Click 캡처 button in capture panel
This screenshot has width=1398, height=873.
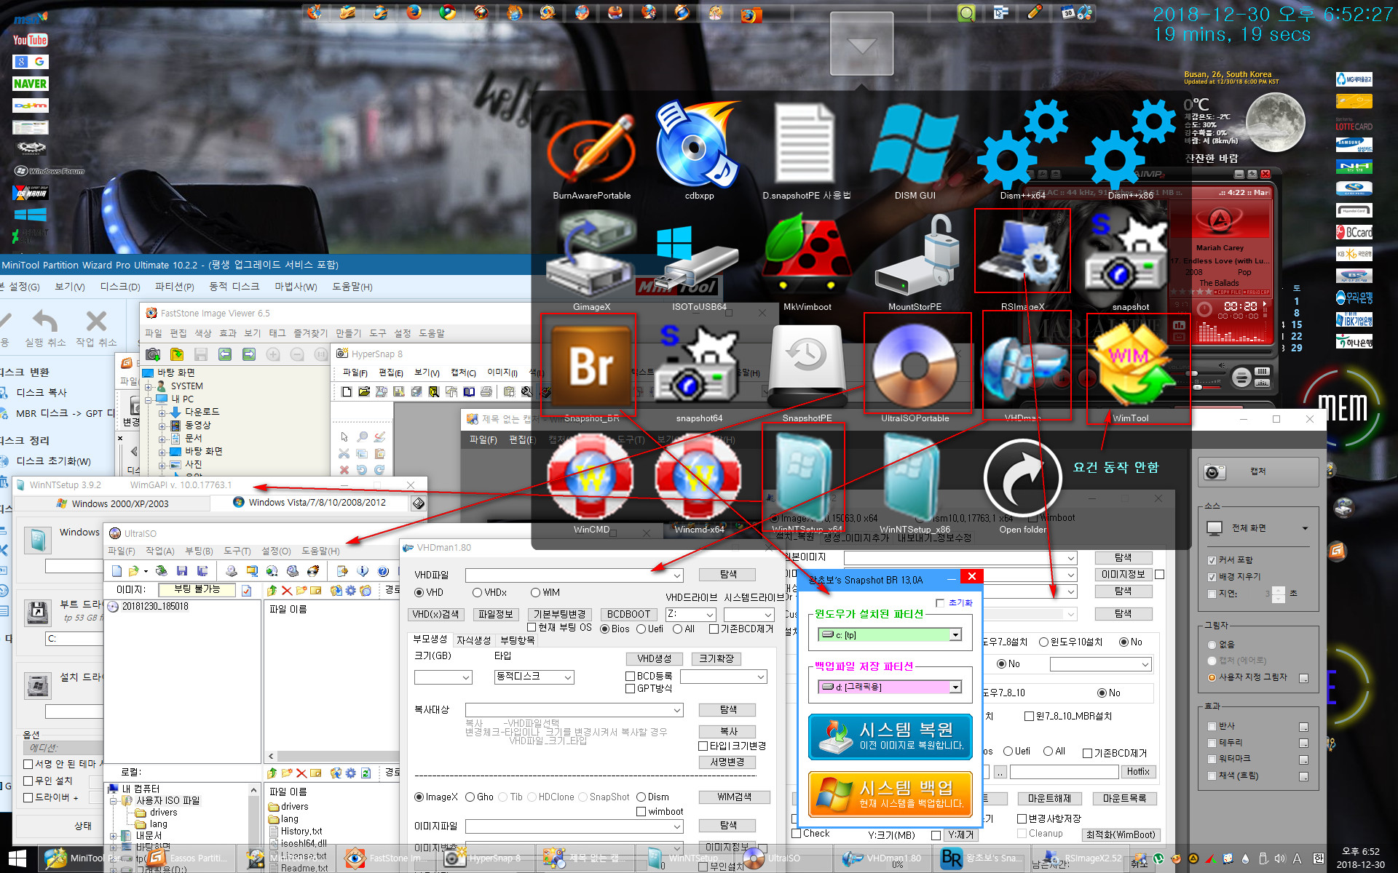(1257, 472)
